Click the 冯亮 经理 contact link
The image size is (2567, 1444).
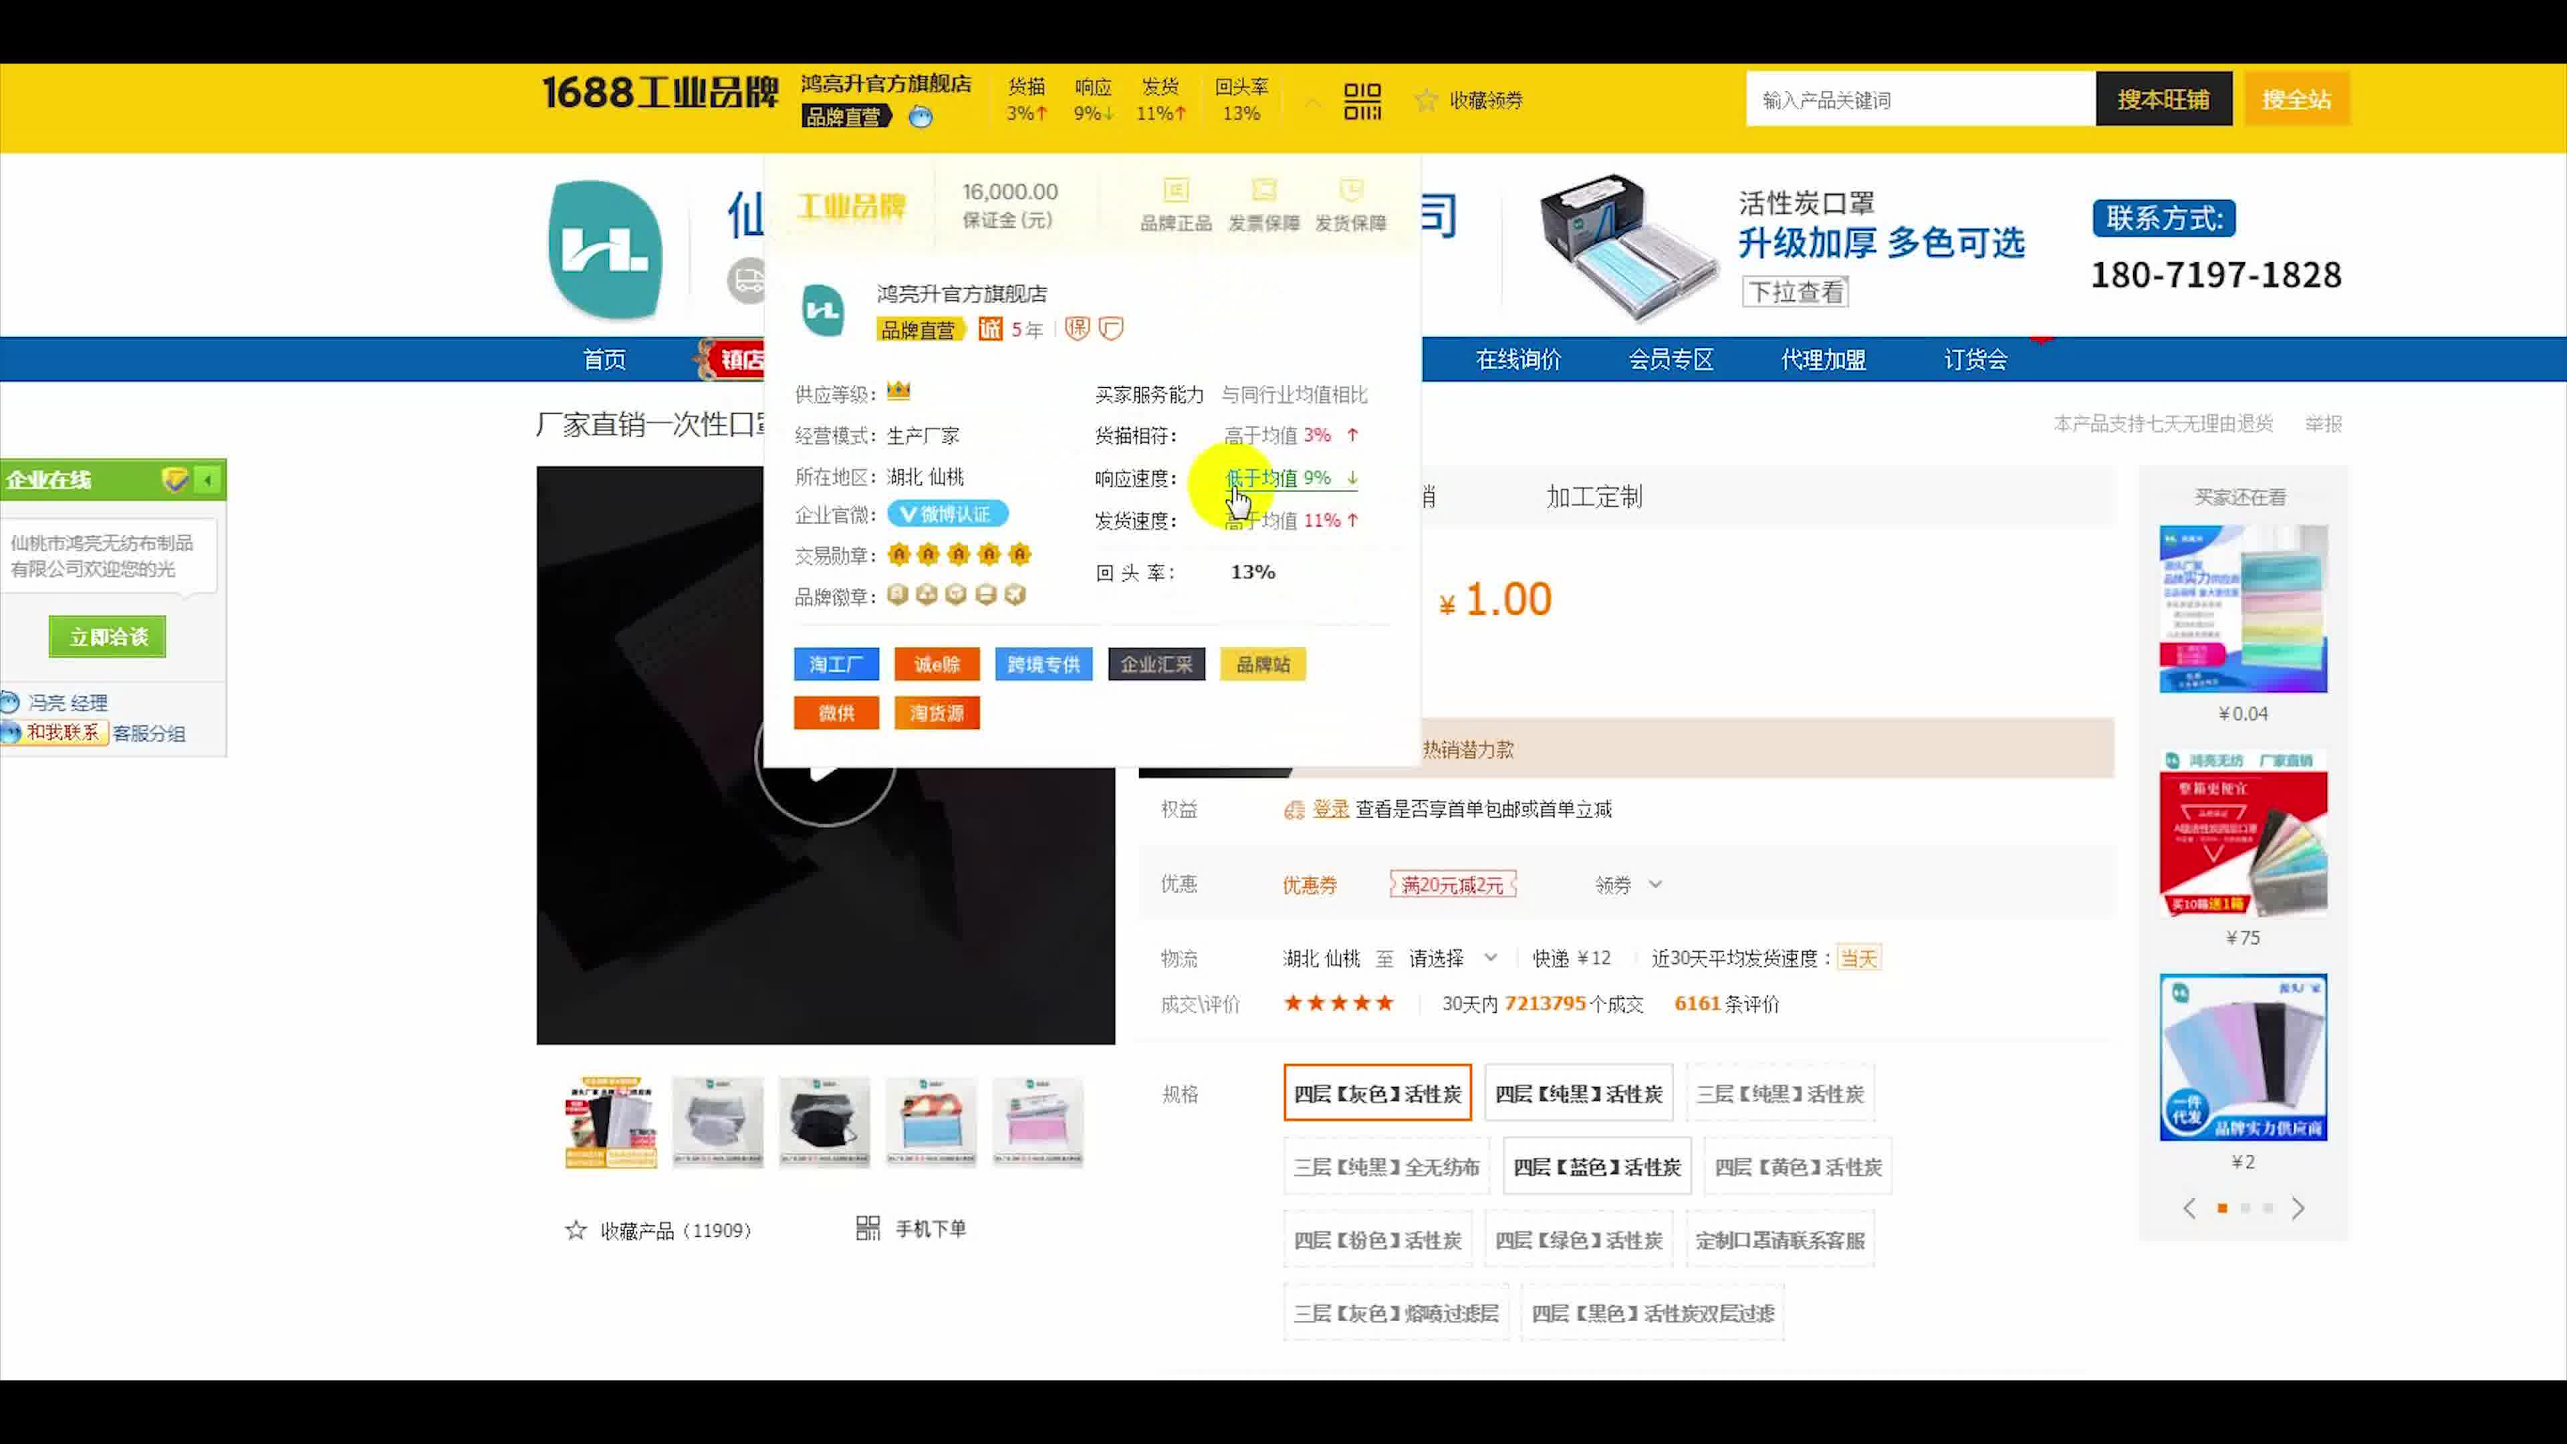point(68,703)
